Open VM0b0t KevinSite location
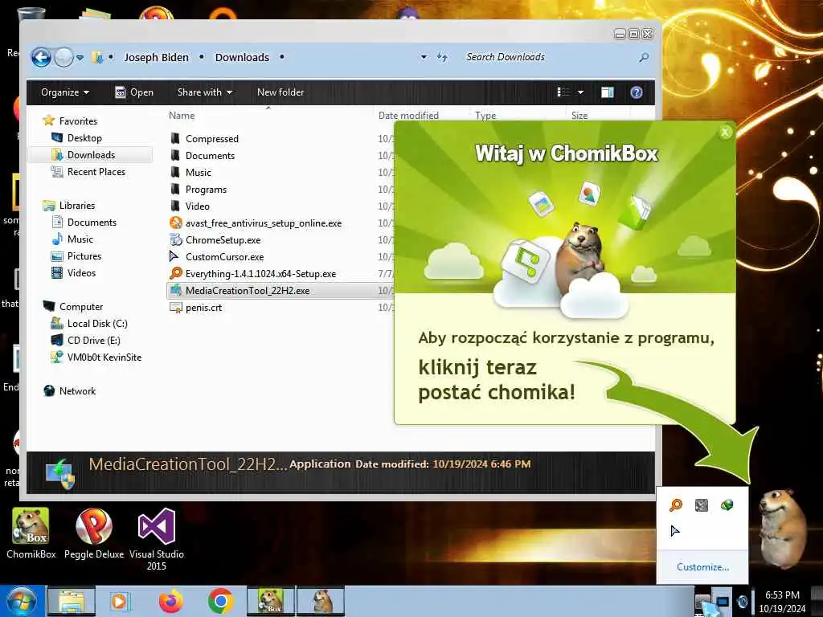 [x=96, y=358]
